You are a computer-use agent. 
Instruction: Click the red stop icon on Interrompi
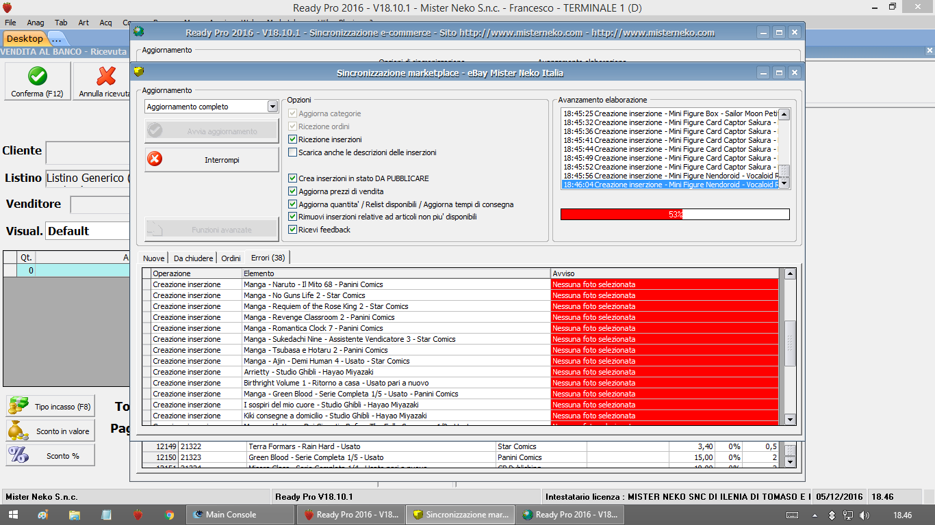155,159
